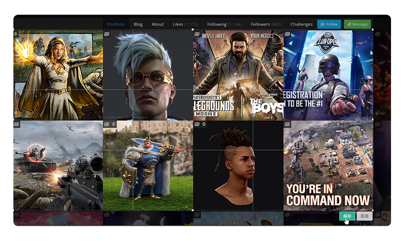Go to the About tab
The width and height of the screenshot is (406, 243).
(x=158, y=24)
